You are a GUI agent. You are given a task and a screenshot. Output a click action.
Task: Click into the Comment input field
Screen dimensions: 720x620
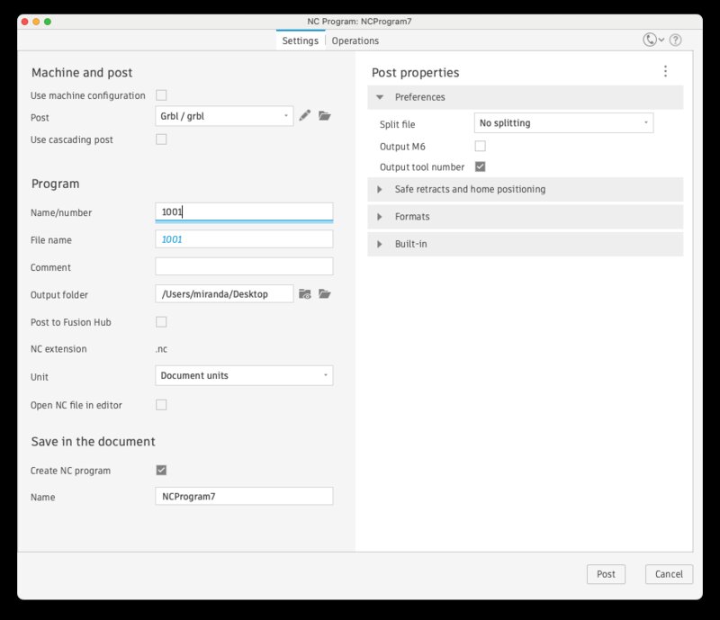(x=244, y=267)
